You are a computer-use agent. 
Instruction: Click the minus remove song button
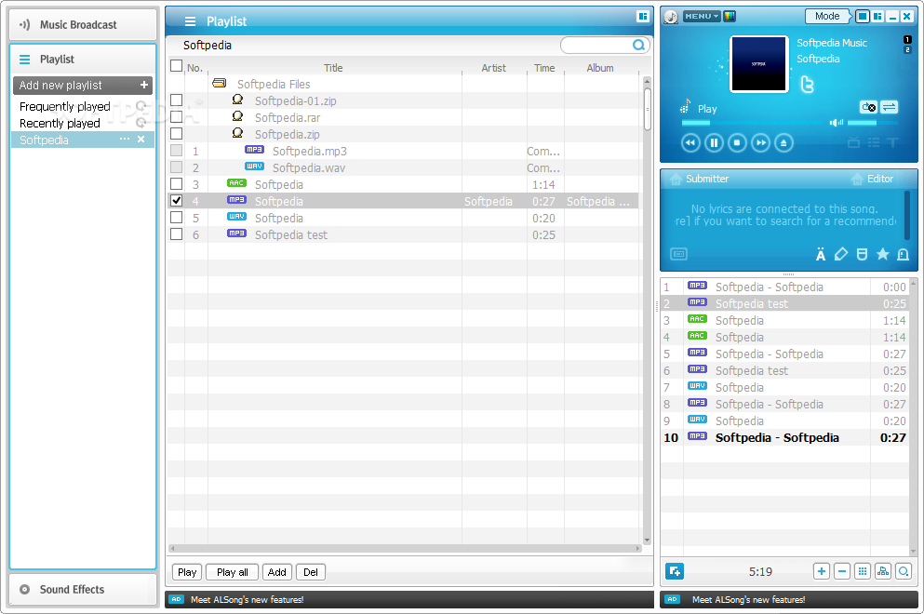[x=842, y=571]
